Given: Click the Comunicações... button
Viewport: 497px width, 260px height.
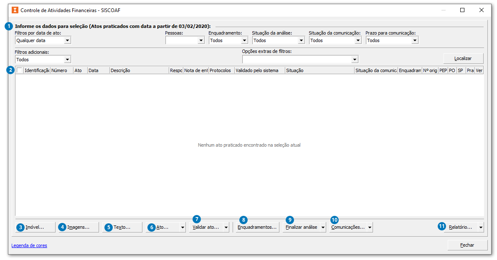Looking at the screenshot, I should [x=348, y=227].
